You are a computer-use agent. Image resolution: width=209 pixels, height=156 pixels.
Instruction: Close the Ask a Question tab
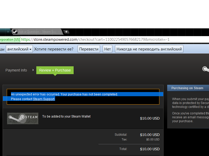(x=59, y=32)
